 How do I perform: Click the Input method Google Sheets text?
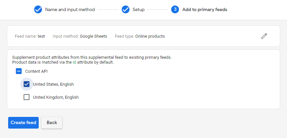tap(80, 36)
